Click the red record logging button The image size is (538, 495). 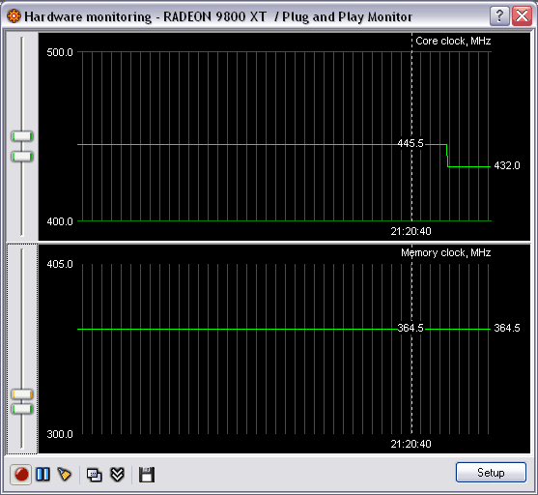click(x=21, y=475)
